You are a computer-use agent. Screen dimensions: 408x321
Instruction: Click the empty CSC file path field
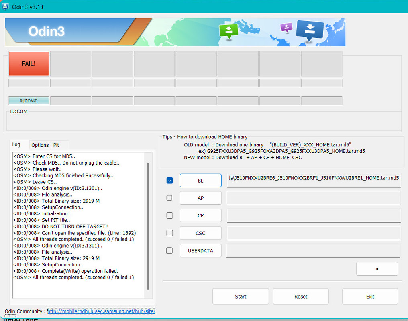pos(314,233)
